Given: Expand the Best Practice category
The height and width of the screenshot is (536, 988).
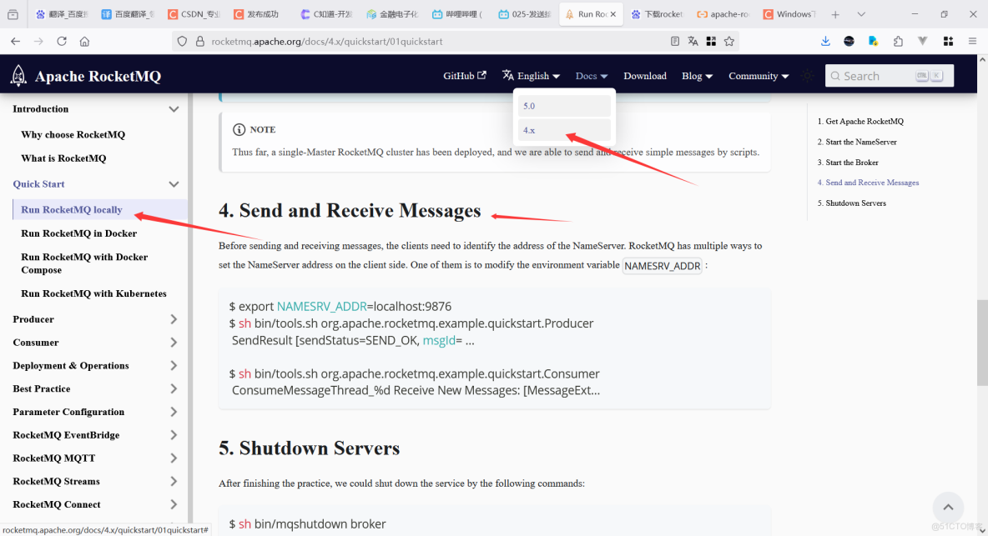Looking at the screenshot, I should click(x=174, y=389).
